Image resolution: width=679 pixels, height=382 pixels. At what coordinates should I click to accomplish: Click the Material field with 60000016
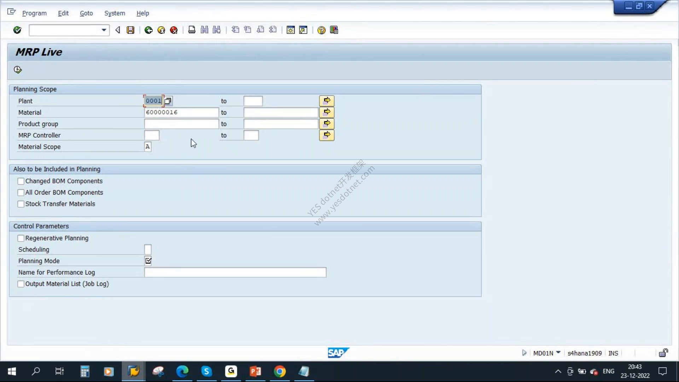181,112
